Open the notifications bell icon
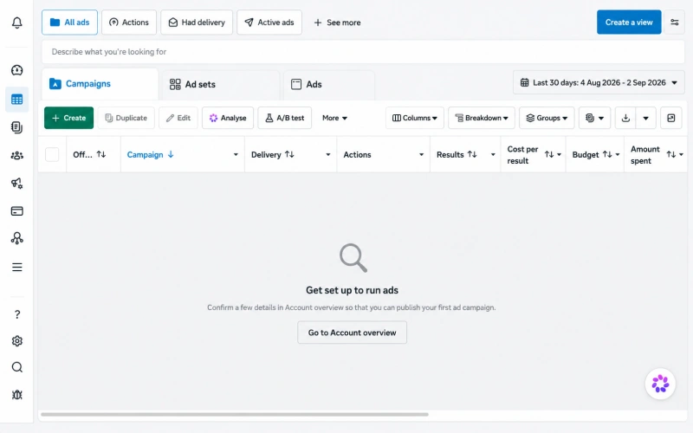Viewport: 693px width, 433px height. (x=16, y=23)
